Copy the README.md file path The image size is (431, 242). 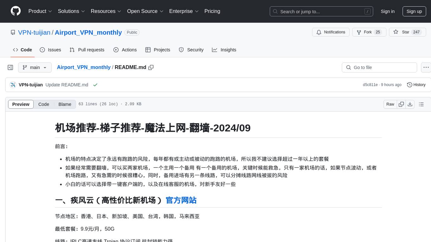(151, 67)
